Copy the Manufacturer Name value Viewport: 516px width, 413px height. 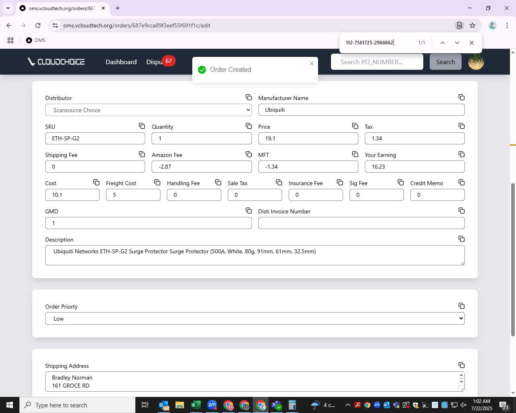(462, 97)
